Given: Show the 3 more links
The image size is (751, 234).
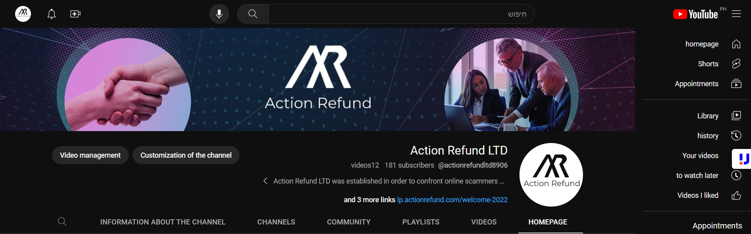Looking at the screenshot, I should [369, 199].
